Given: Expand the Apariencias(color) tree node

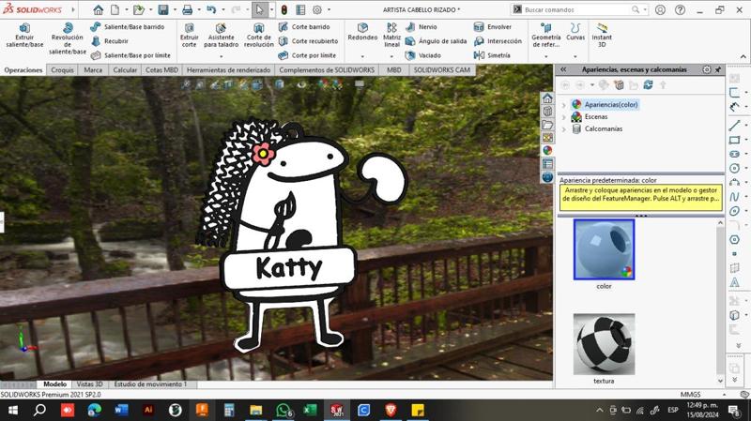Looking at the screenshot, I should click(x=564, y=105).
